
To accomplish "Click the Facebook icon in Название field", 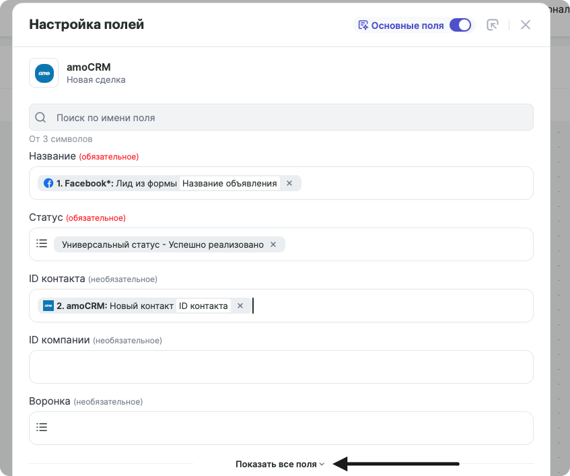I will coord(48,183).
